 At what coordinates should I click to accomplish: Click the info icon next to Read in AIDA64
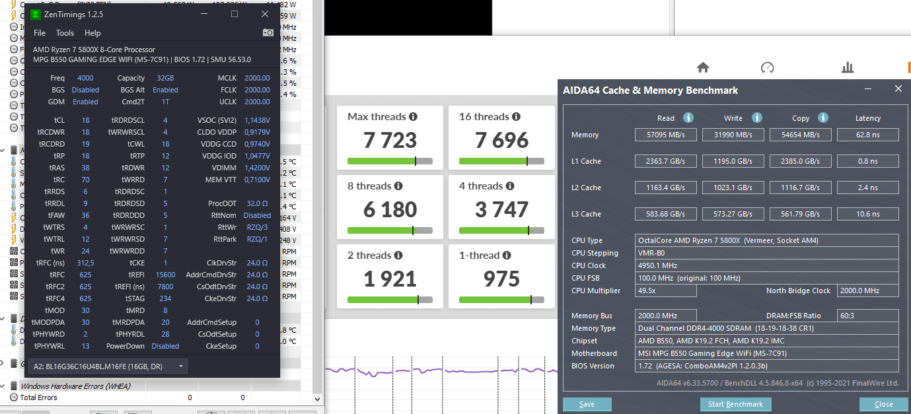tap(688, 118)
